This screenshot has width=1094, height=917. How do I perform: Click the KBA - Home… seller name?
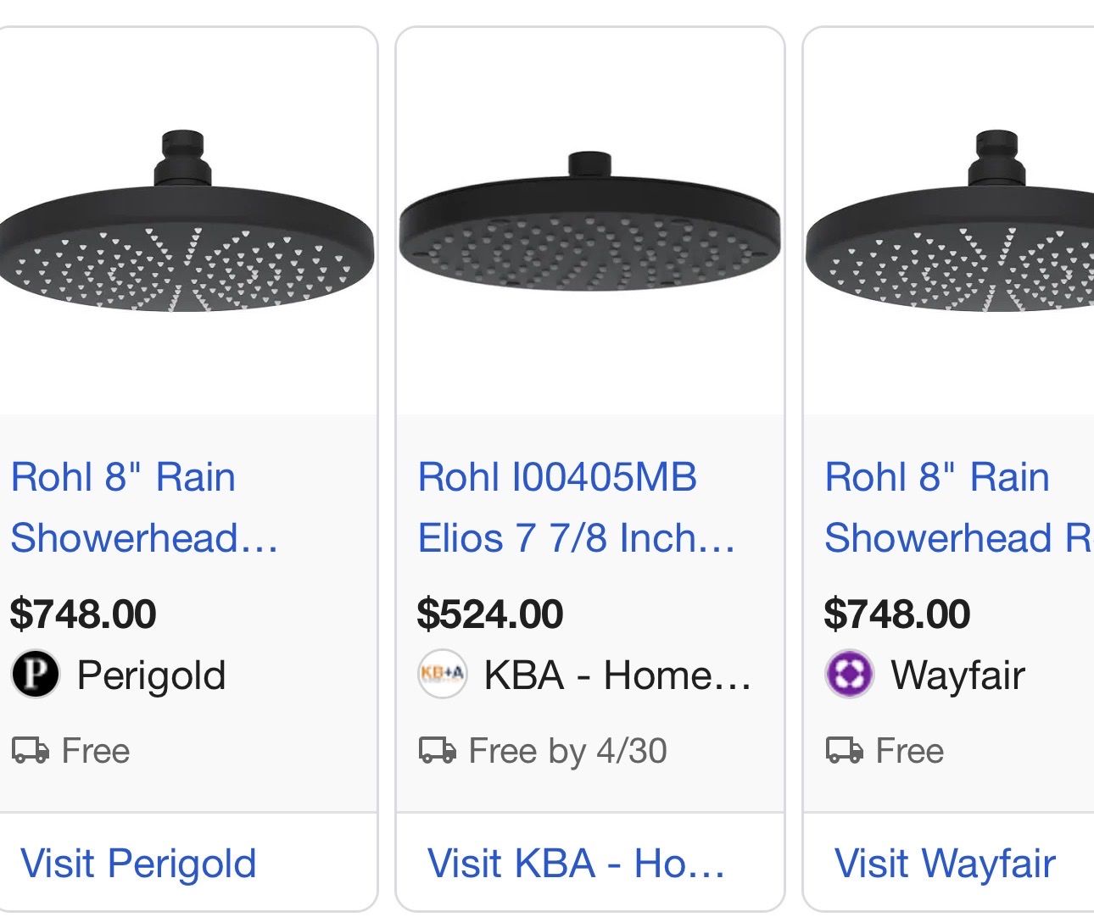(x=617, y=675)
